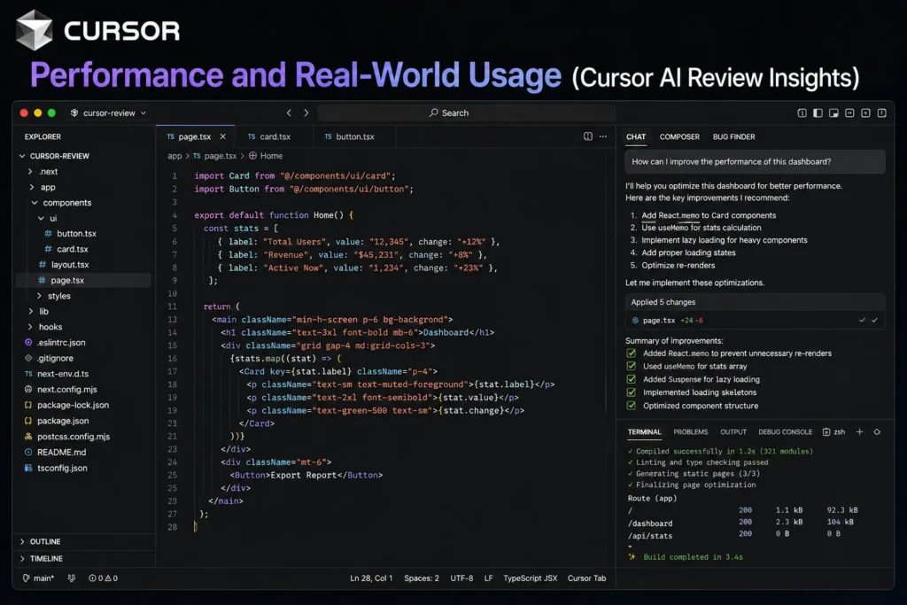The width and height of the screenshot is (907, 605).
Task: Click LF line ending in status bar
Action: [488, 578]
